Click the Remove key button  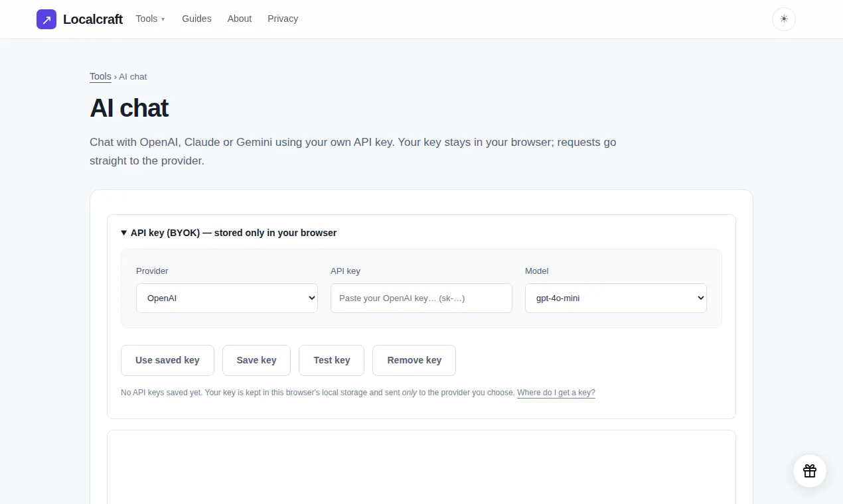coord(414,360)
